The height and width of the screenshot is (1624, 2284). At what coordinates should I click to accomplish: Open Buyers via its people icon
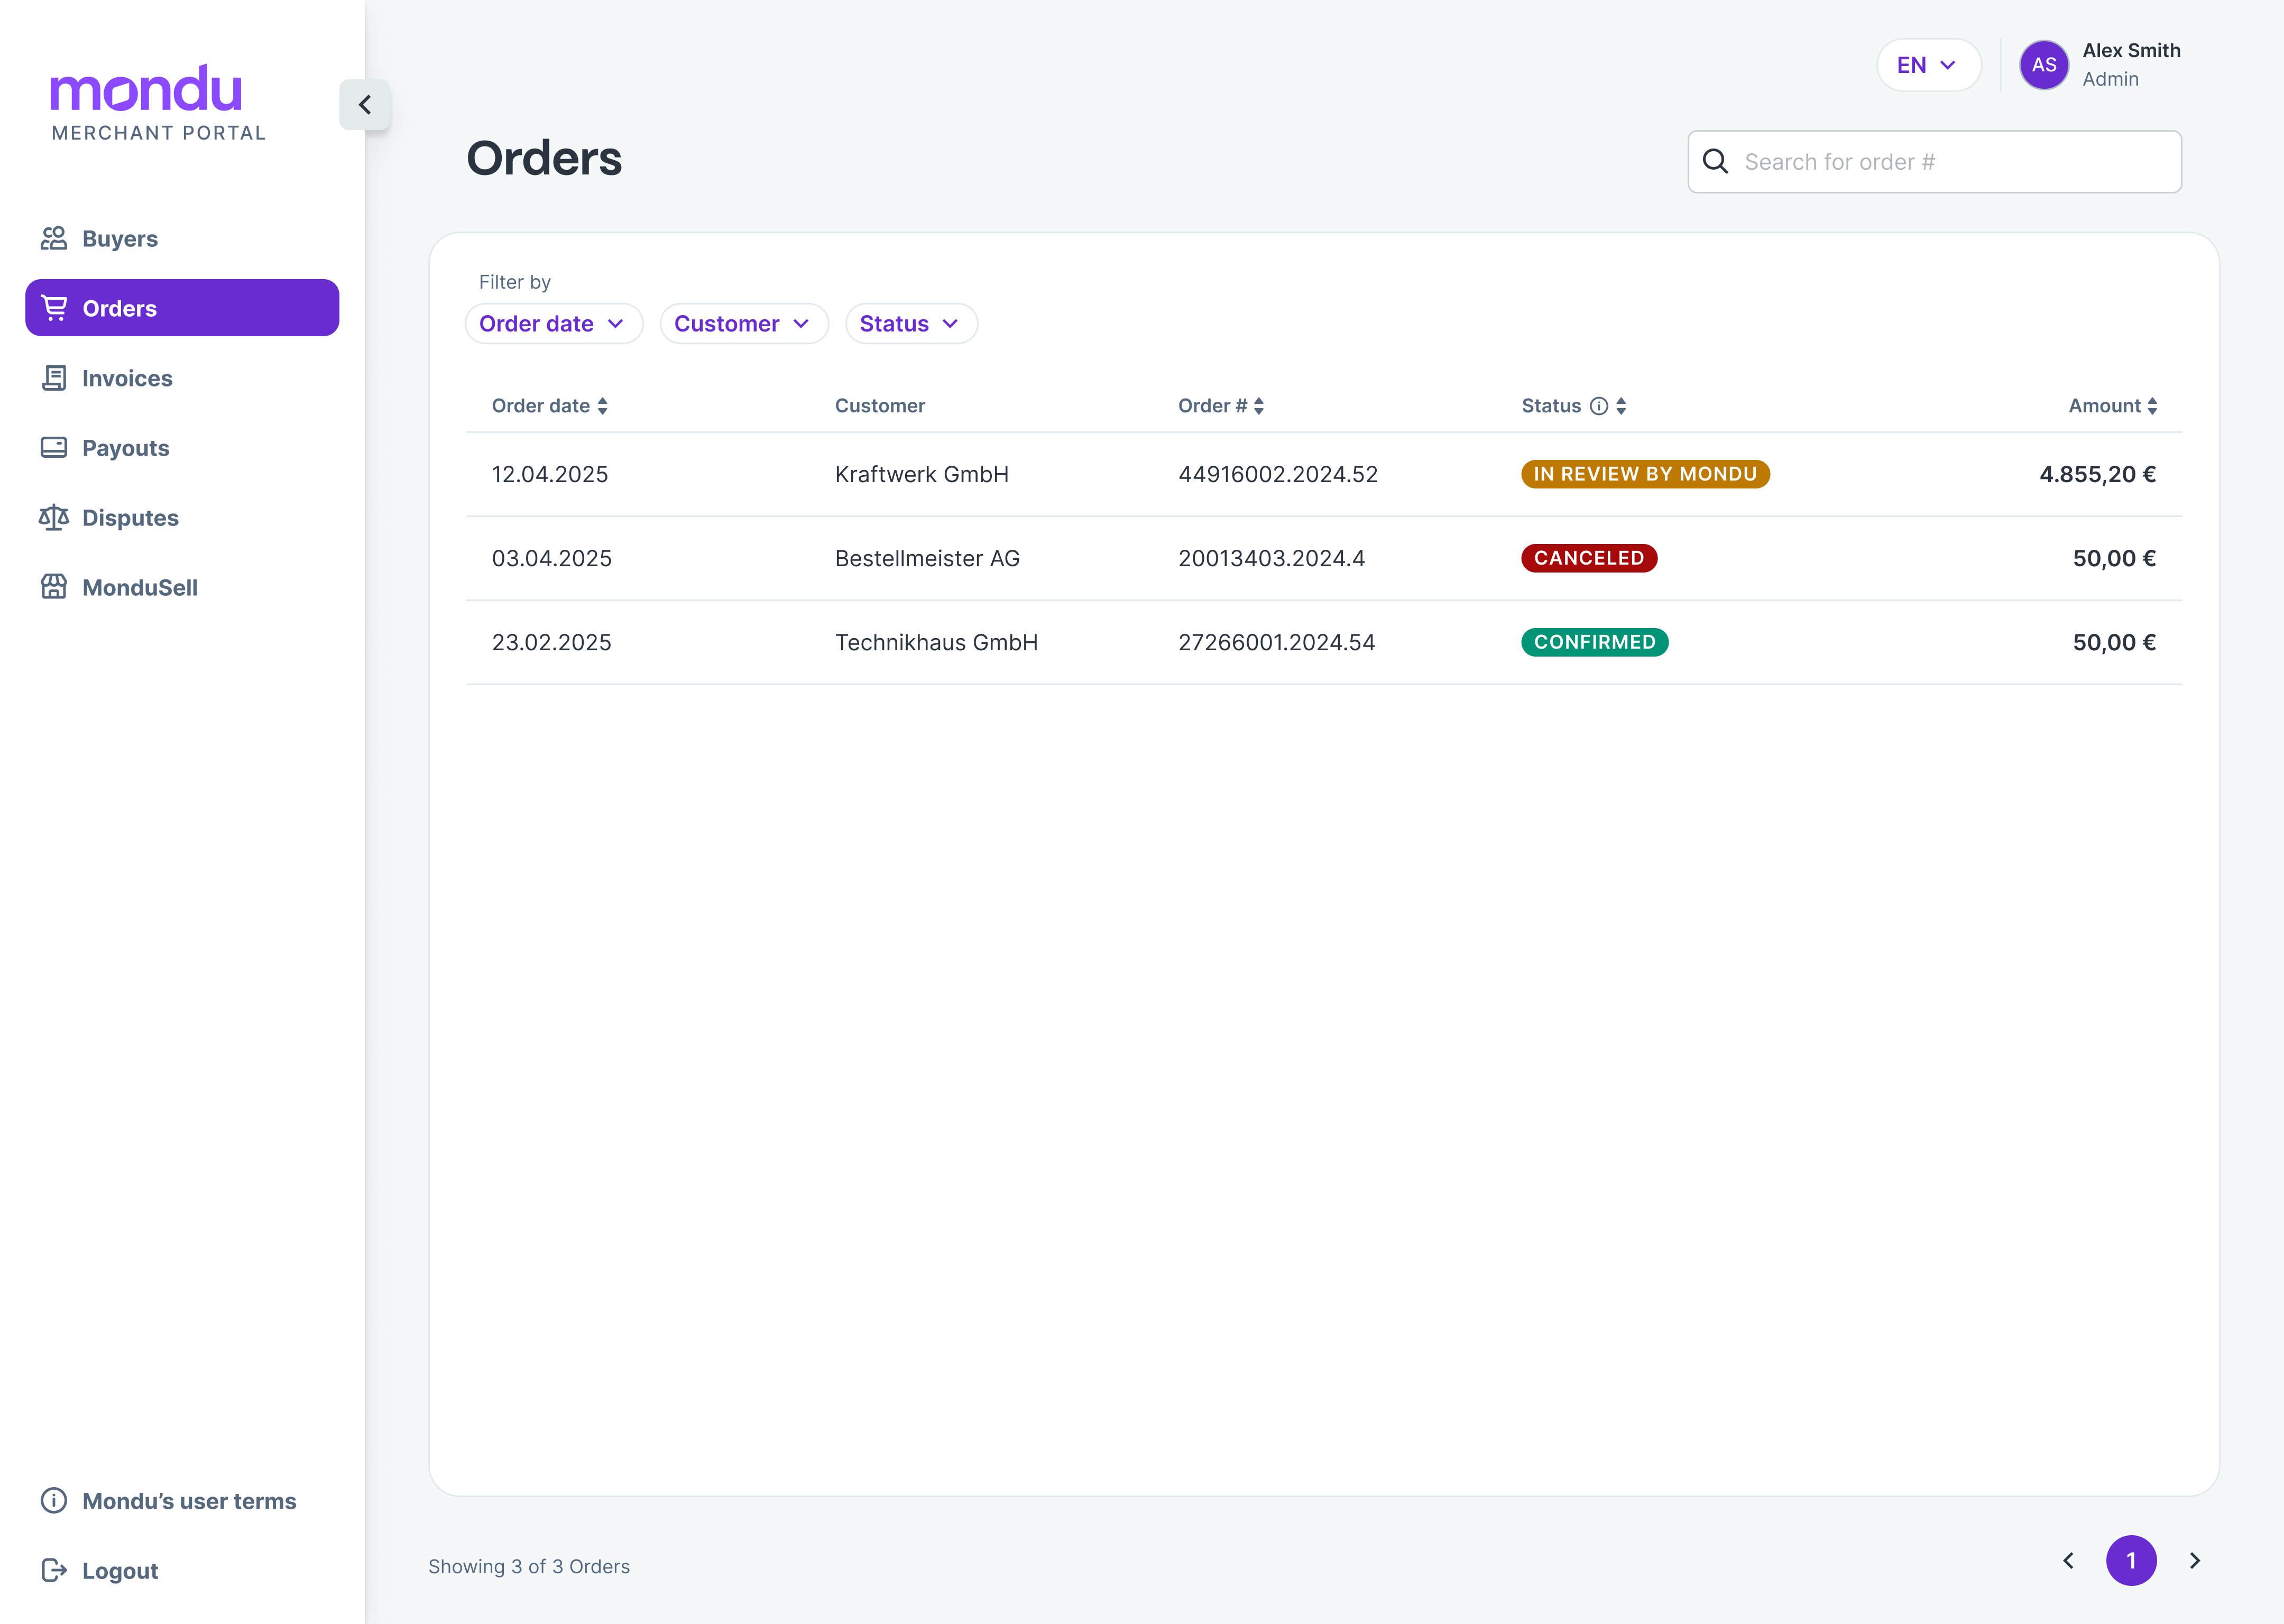[x=54, y=238]
